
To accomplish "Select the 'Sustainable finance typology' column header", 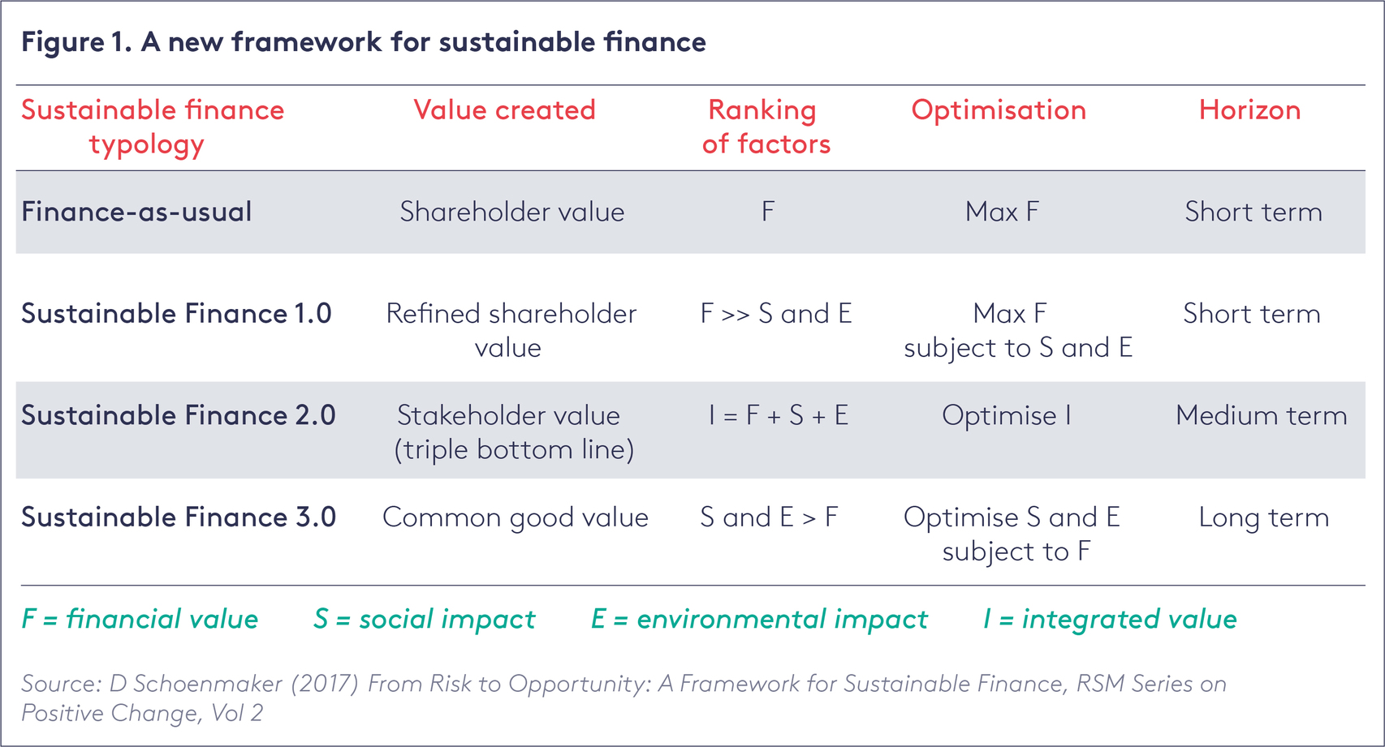I will point(153,127).
